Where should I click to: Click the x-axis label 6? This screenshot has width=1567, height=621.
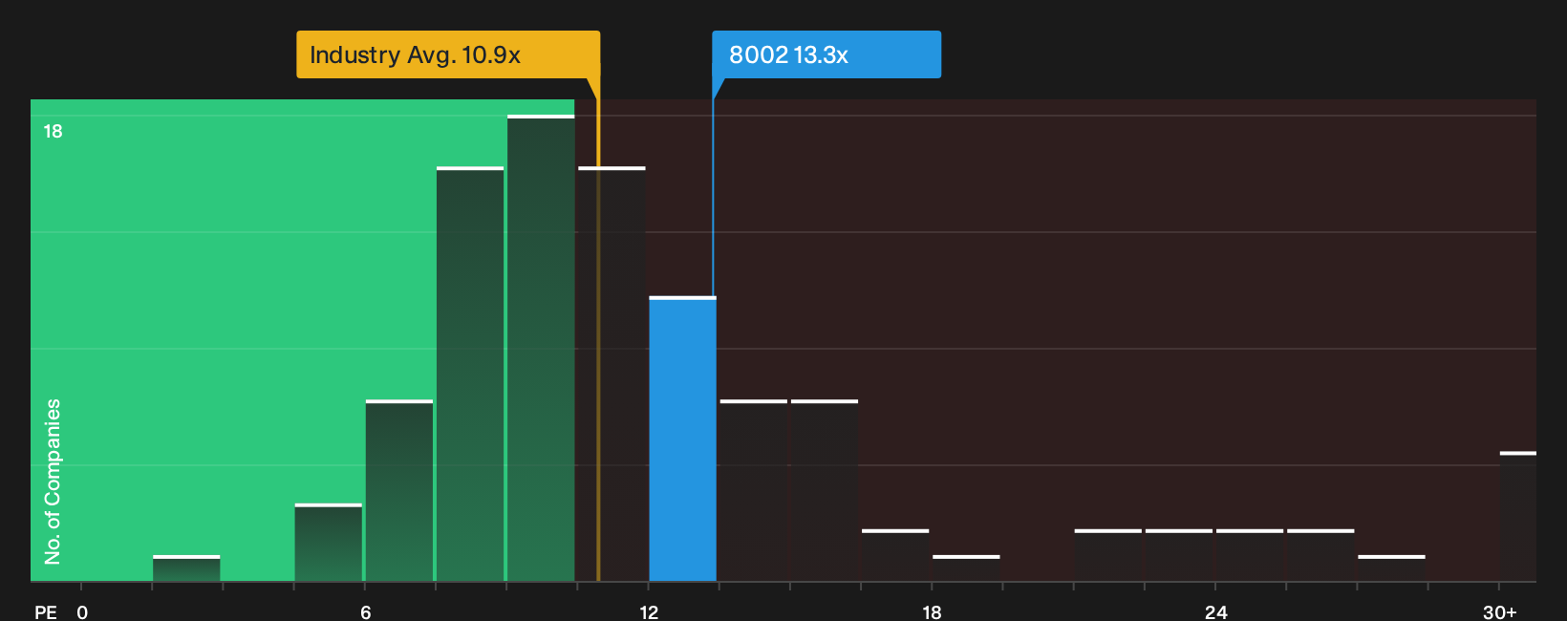point(366,612)
